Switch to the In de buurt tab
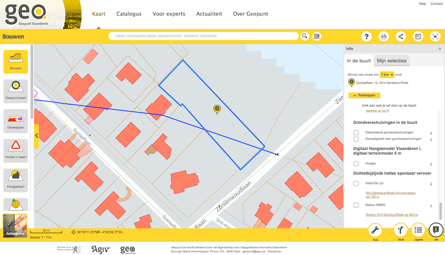The height and width of the screenshot is (255, 445). point(359,61)
